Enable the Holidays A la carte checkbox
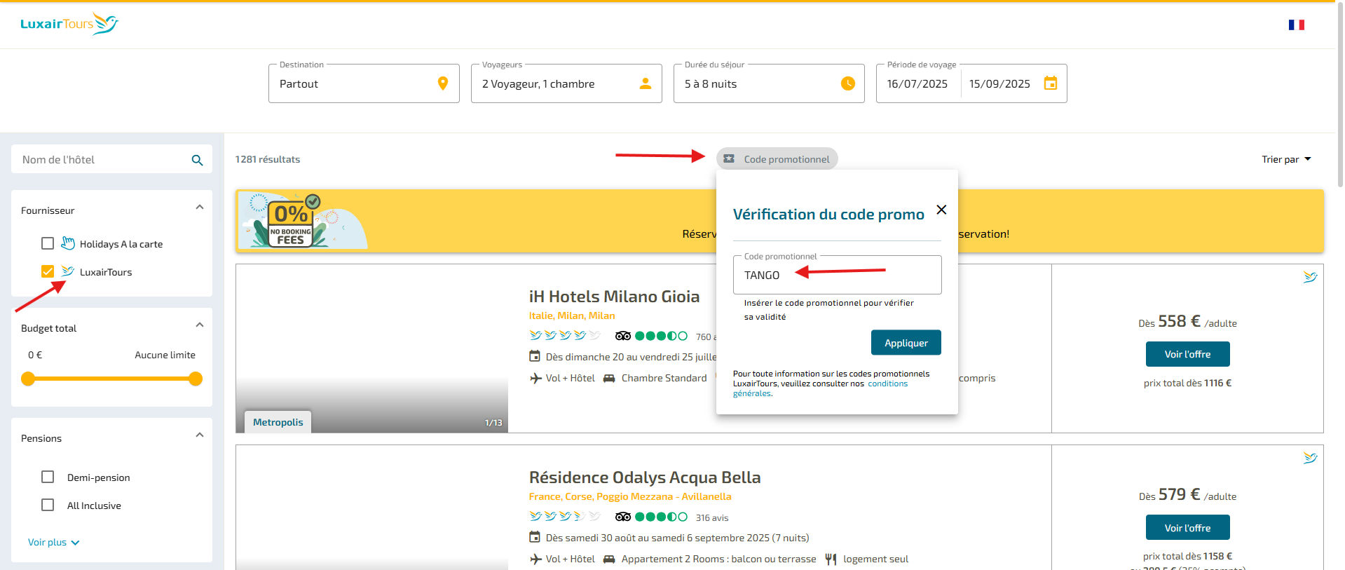This screenshot has height=570, width=1345. 48,243
